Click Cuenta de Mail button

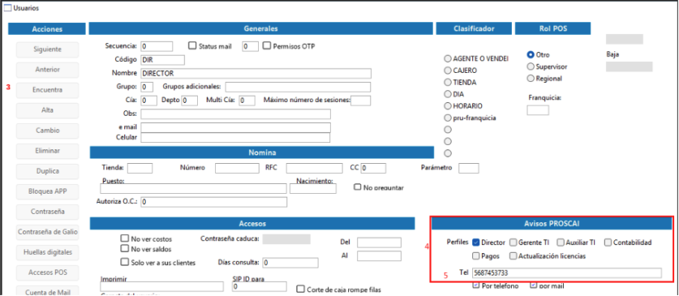click(x=48, y=292)
